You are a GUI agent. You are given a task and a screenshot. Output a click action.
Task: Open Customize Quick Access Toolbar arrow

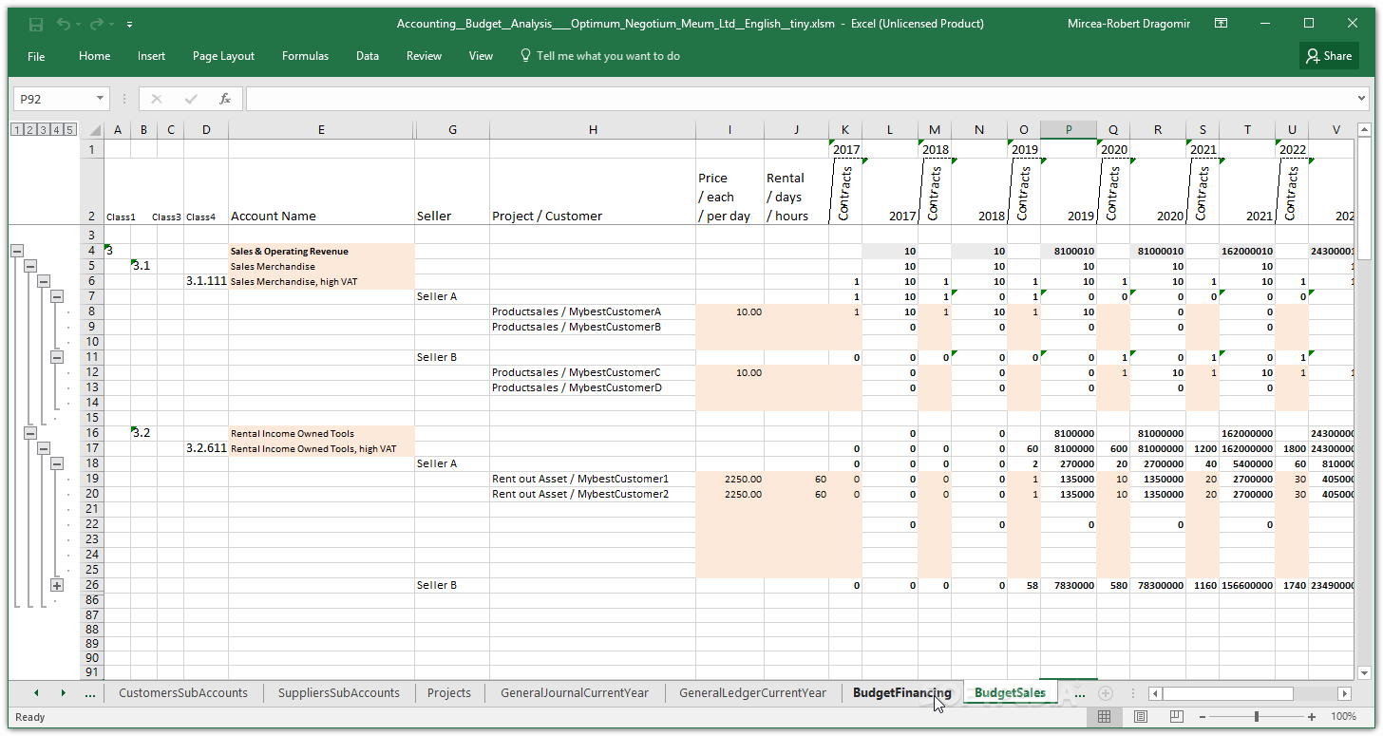129,25
